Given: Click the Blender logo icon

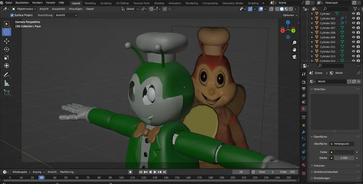Looking at the screenshot, I should tap(2, 3).
